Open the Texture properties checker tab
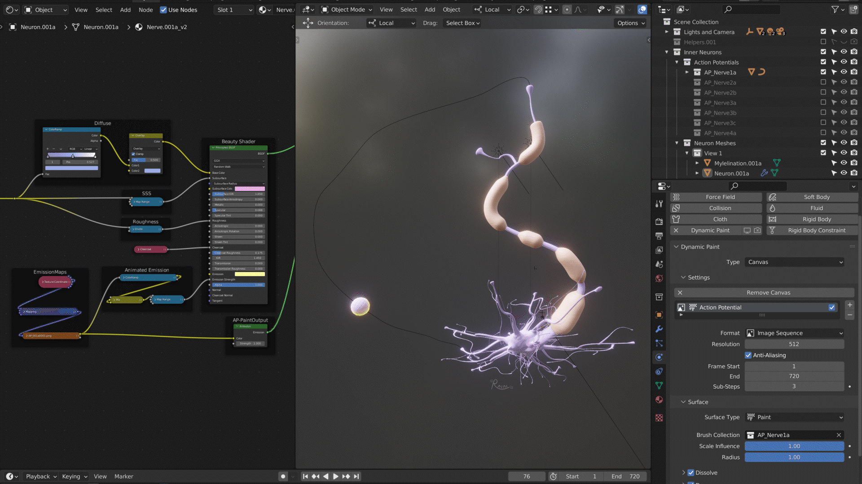Viewport: 862px width, 484px height. (659, 418)
